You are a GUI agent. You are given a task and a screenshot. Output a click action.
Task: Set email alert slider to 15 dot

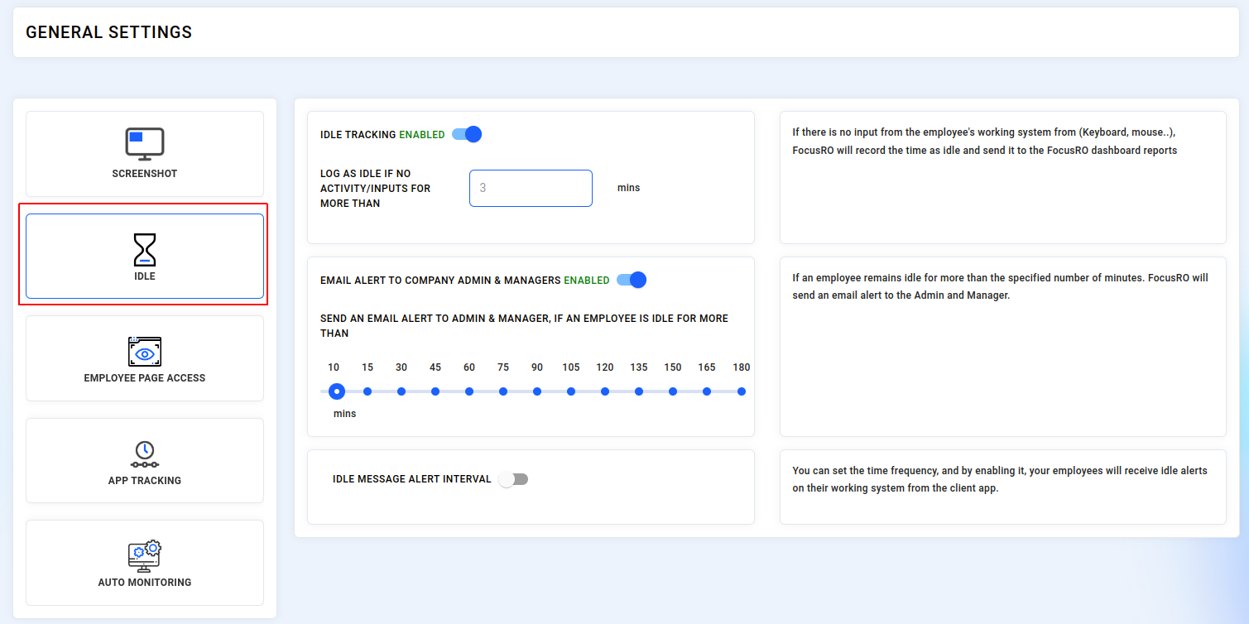(x=367, y=391)
